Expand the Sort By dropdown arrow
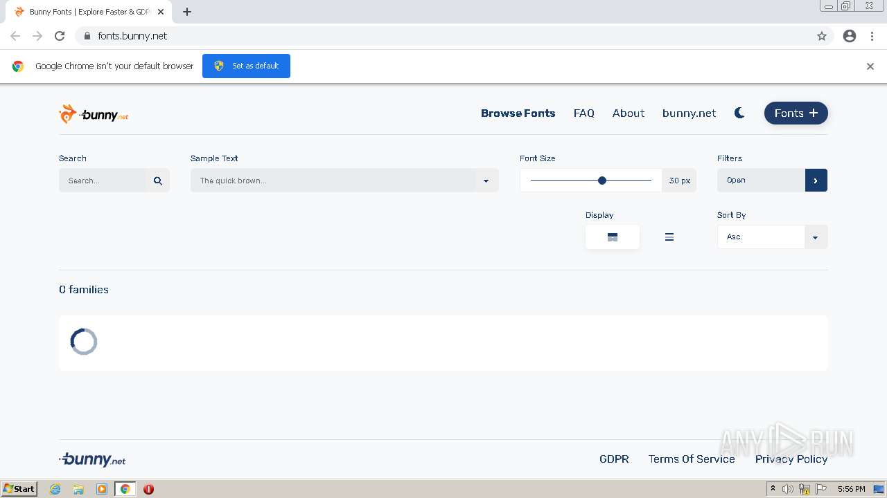This screenshot has height=498, width=887. 816,237
